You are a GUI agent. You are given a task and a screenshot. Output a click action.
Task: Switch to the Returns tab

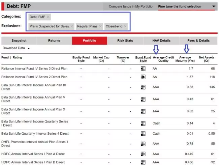tap(54, 40)
